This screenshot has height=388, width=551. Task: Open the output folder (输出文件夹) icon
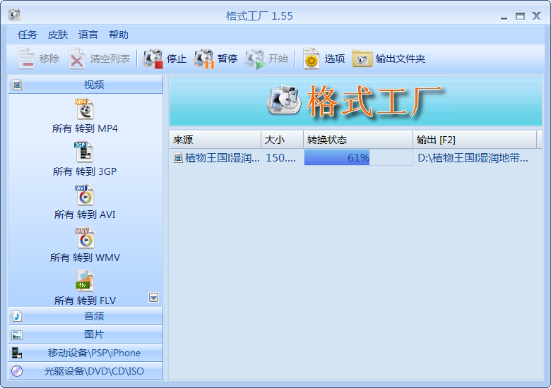362,59
